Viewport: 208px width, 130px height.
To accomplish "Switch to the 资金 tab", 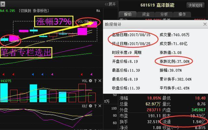I will pyautogui.click(x=146, y=14).
